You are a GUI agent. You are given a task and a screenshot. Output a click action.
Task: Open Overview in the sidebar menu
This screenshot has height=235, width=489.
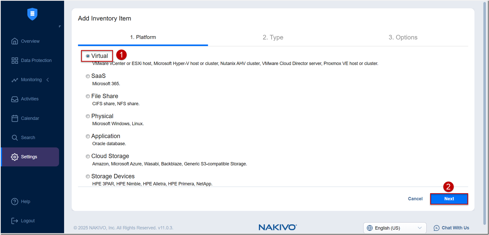tap(30, 41)
